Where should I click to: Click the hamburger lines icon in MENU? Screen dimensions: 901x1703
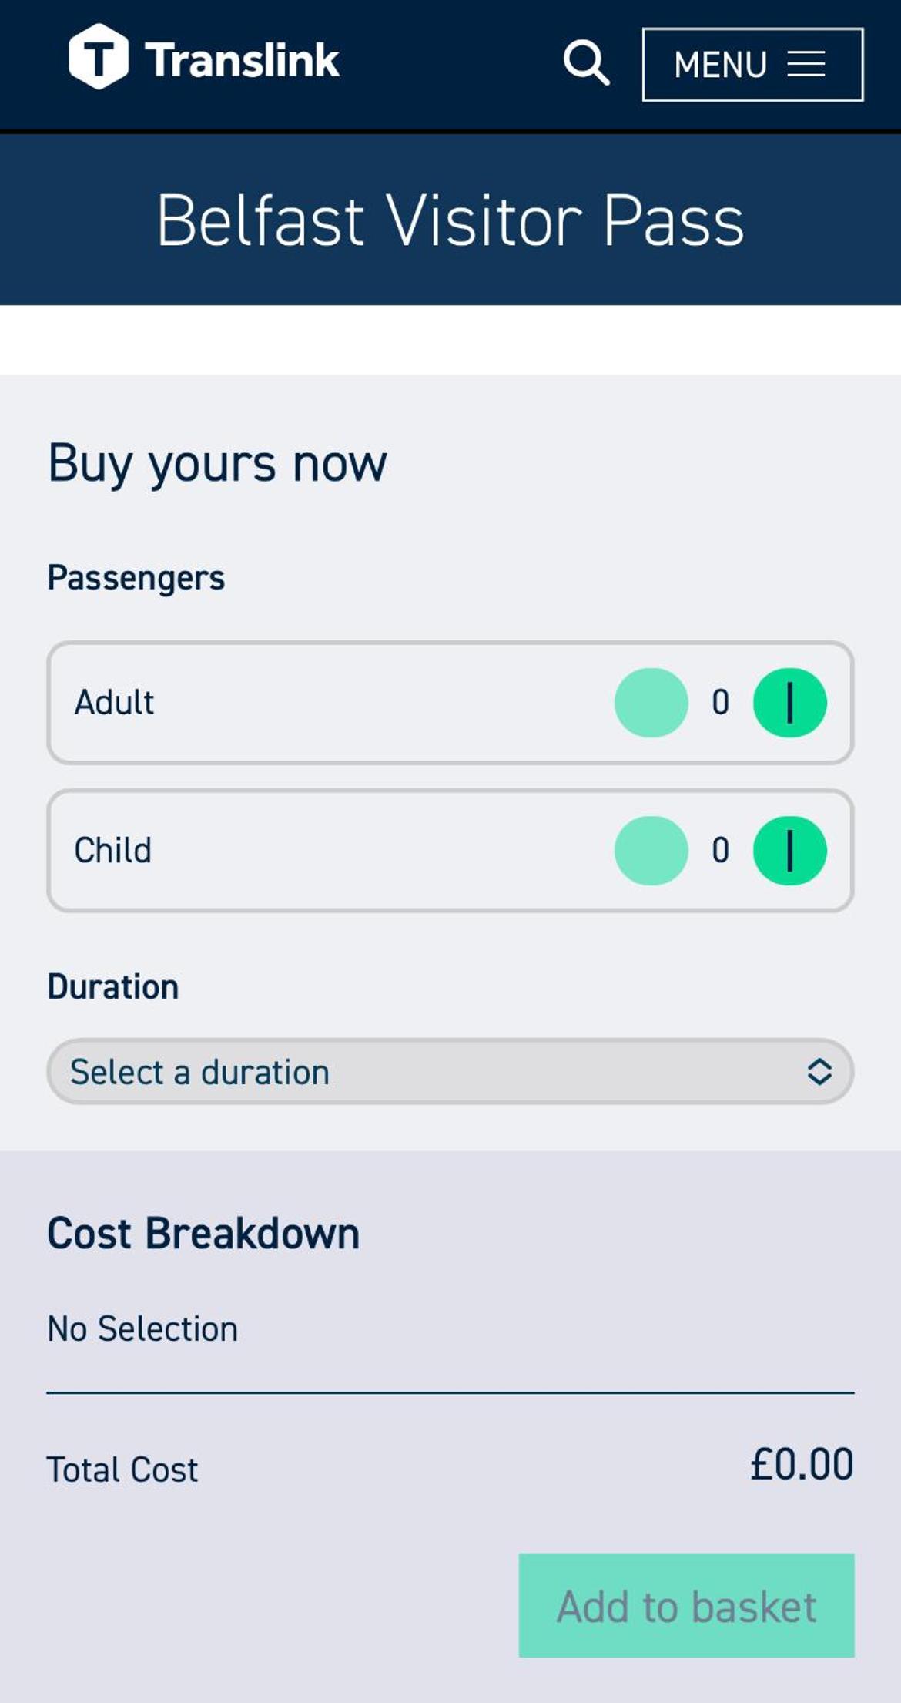coord(806,65)
